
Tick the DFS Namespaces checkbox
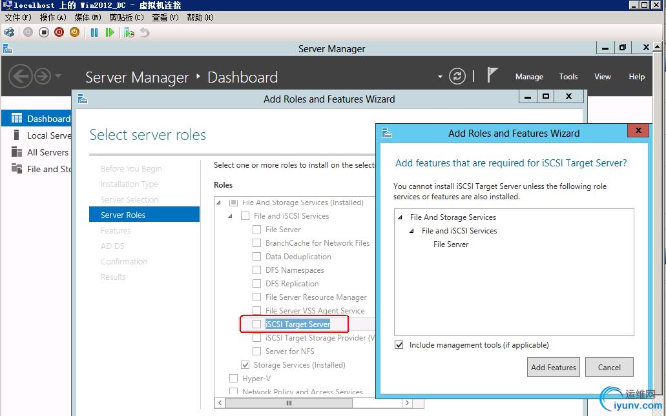point(256,270)
